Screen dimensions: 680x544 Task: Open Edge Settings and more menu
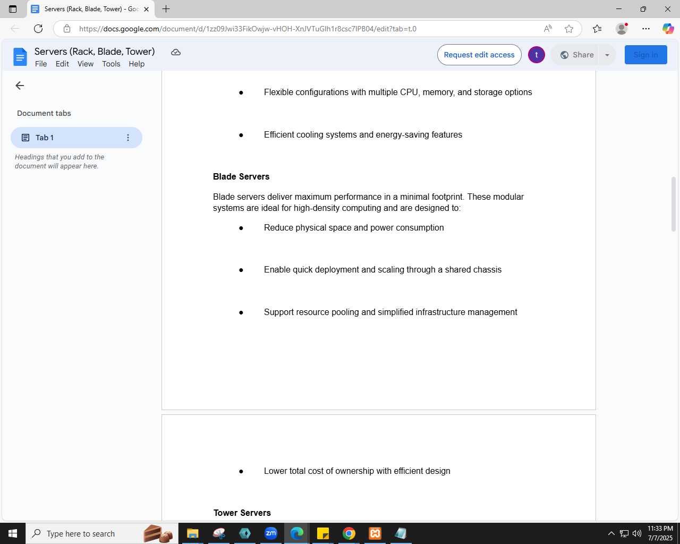tap(646, 29)
